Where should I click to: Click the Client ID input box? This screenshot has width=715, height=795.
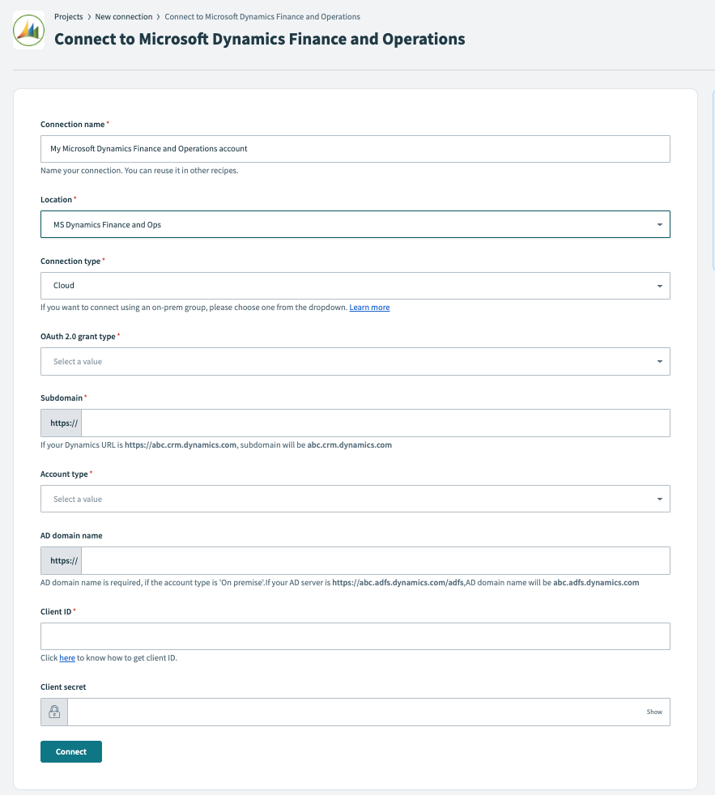(x=355, y=636)
